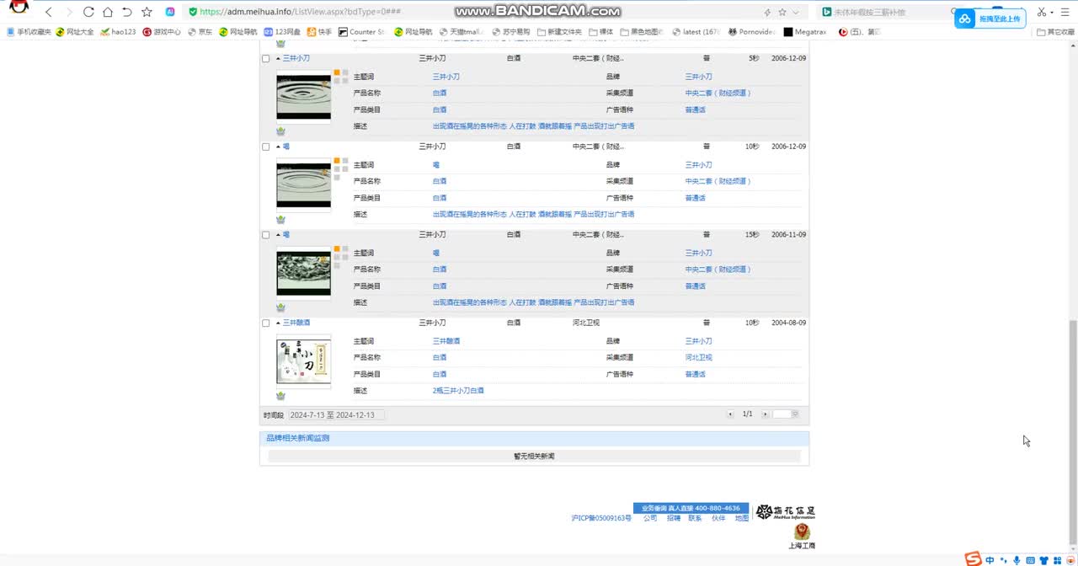Open the cloud upload 拖拽至此上传 widget
The height and width of the screenshot is (566, 1078).
[x=990, y=19]
